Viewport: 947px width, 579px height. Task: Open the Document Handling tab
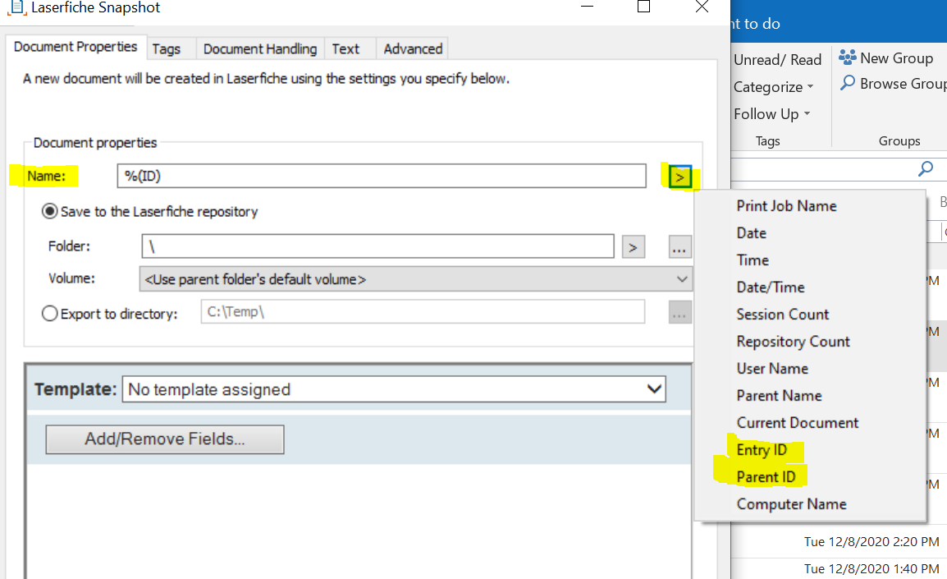[260, 48]
